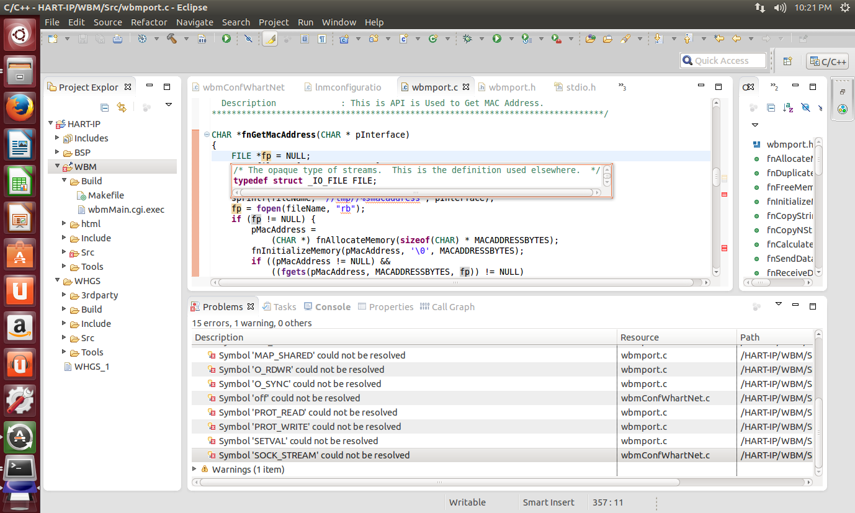The height and width of the screenshot is (513, 855).
Task: Collapse the WHGS folder
Action: pyautogui.click(x=56, y=280)
